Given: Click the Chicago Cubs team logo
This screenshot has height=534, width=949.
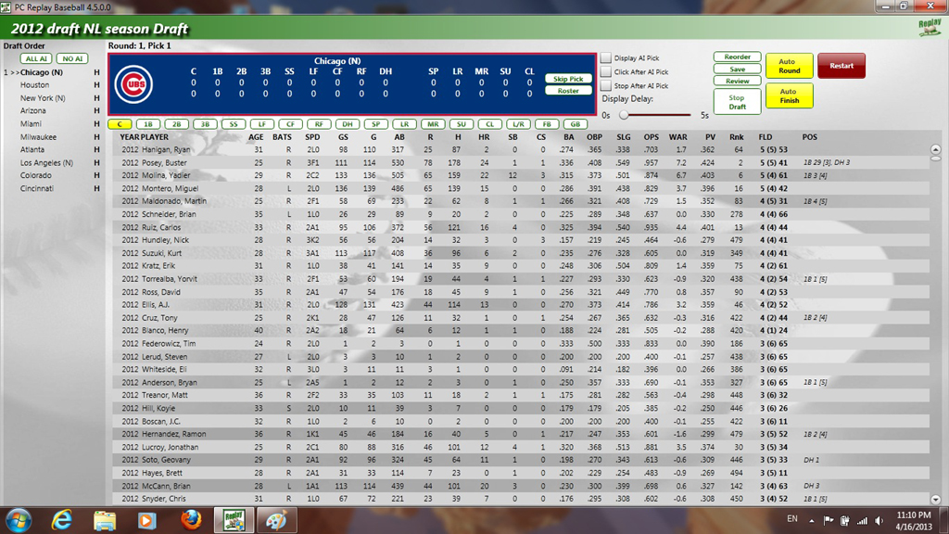Looking at the screenshot, I should (133, 85).
